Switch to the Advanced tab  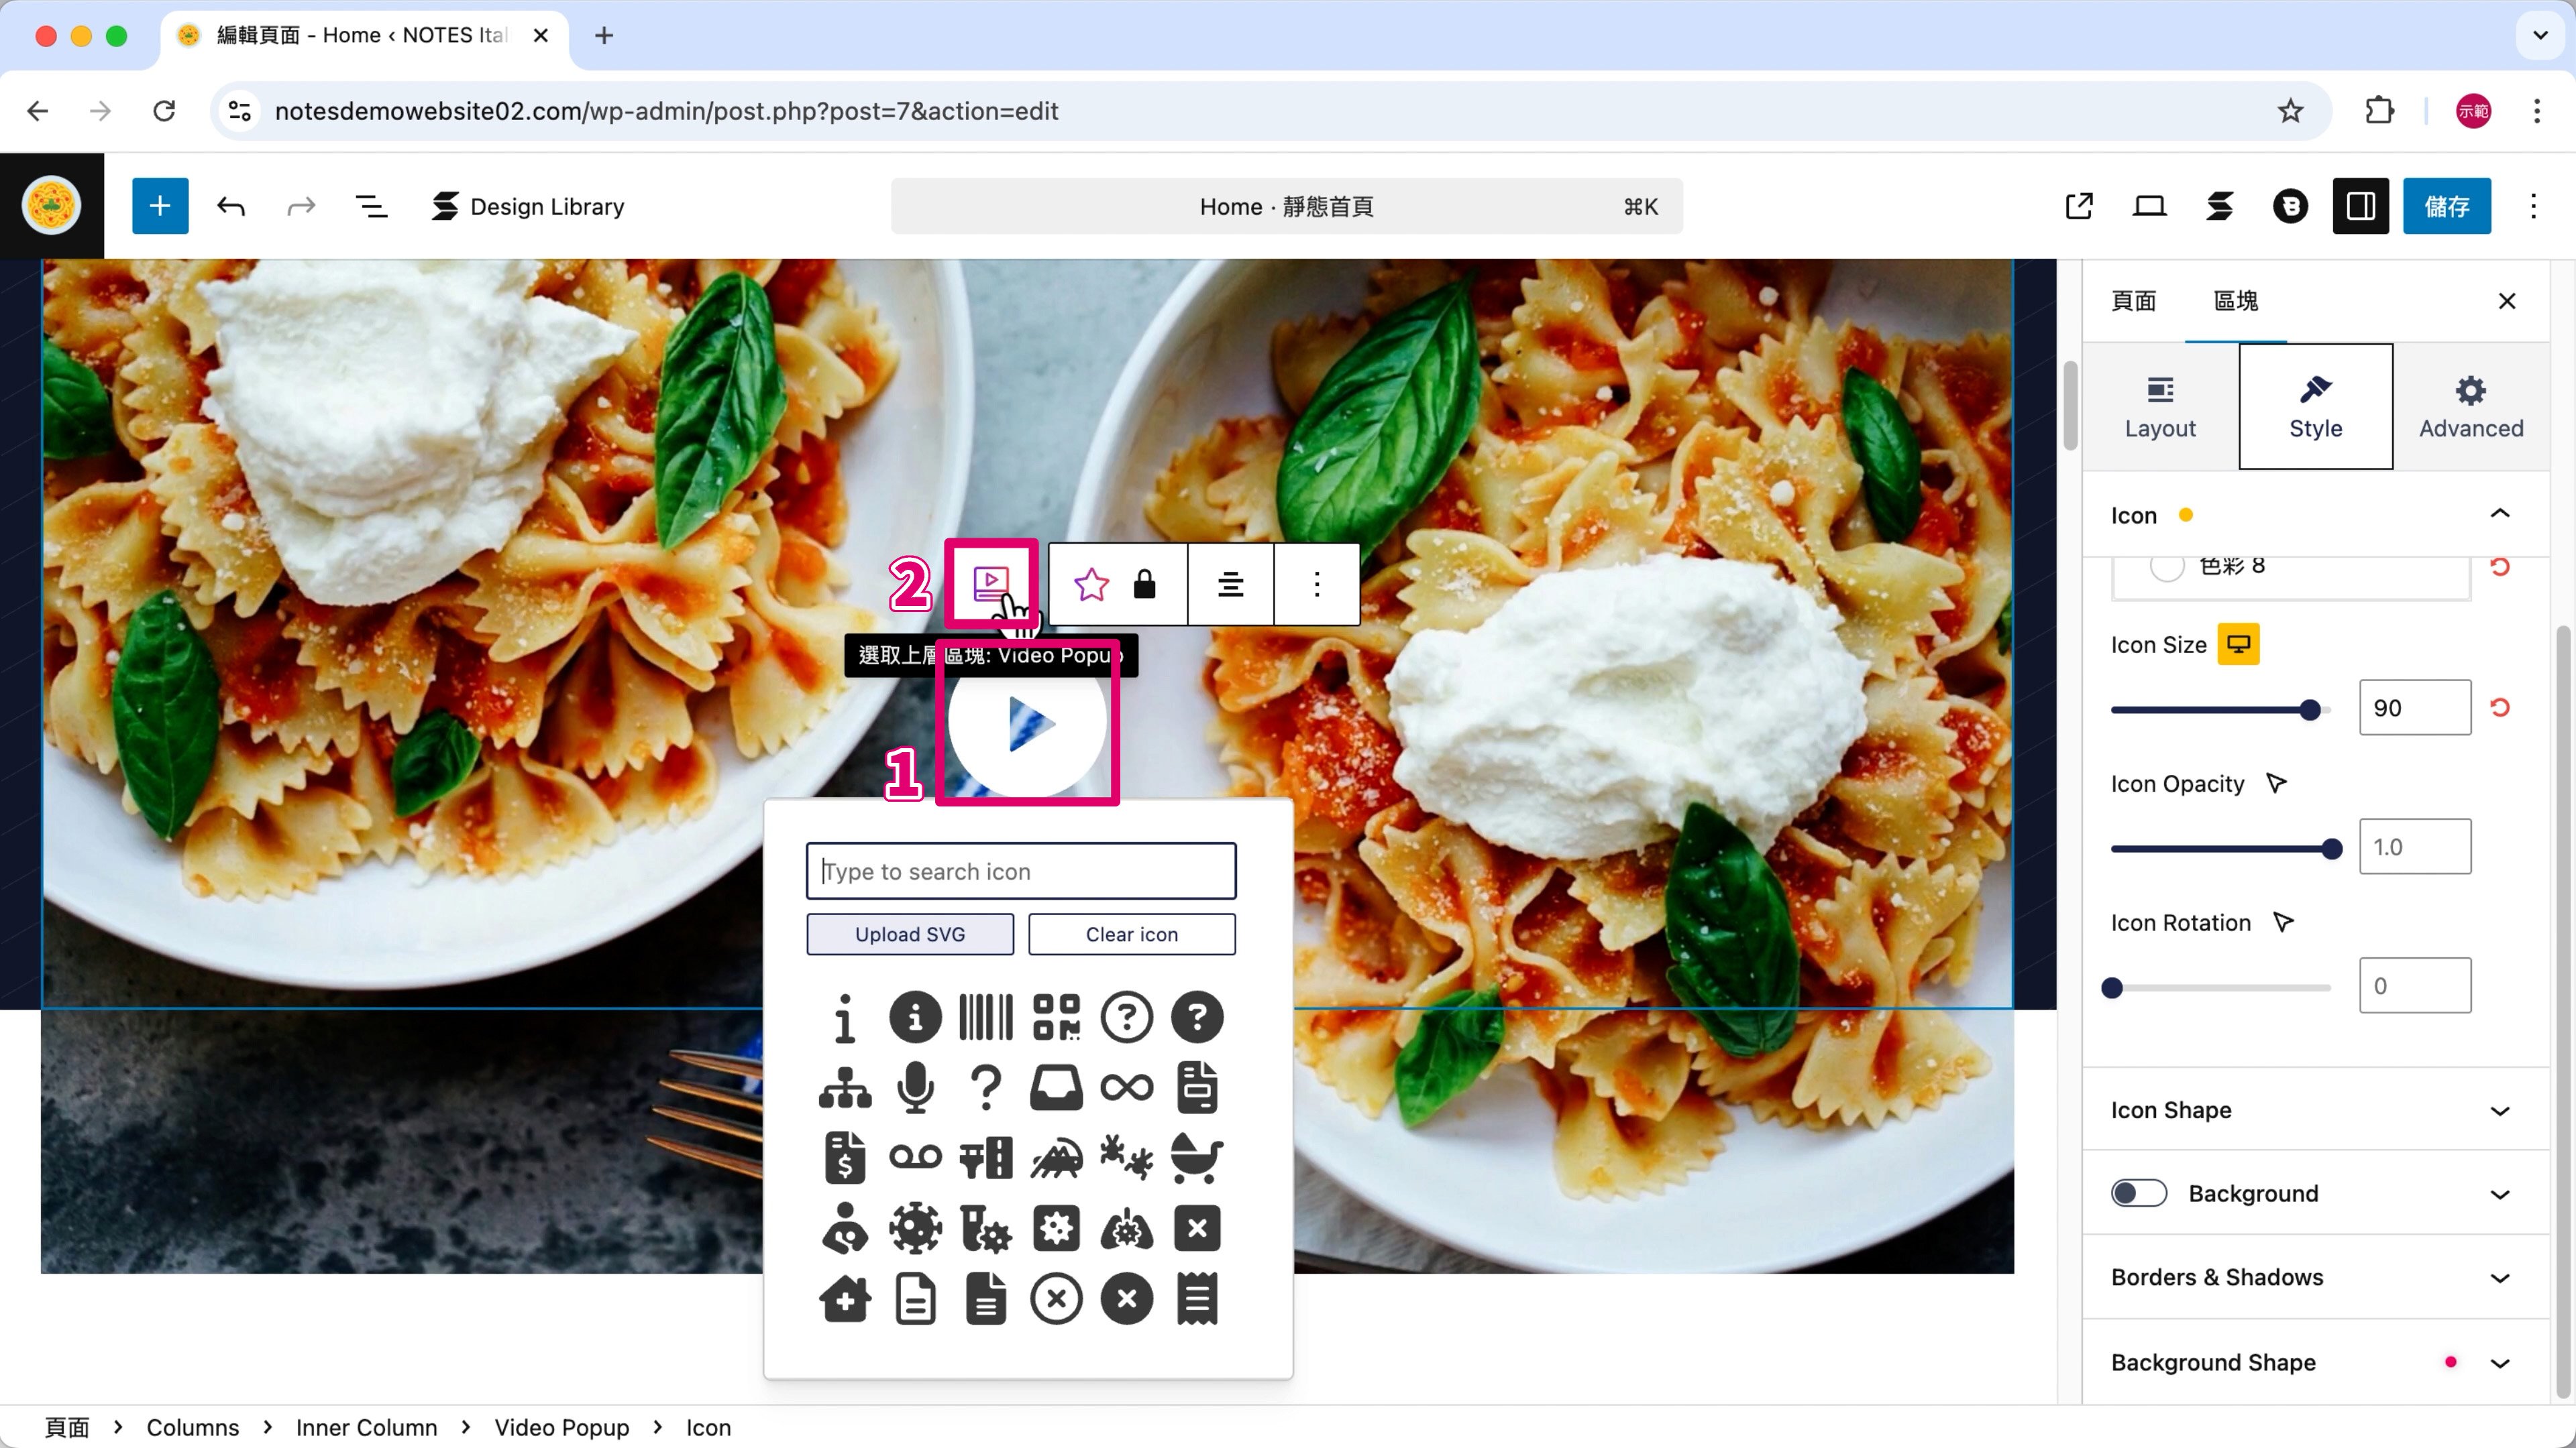click(x=2470, y=407)
